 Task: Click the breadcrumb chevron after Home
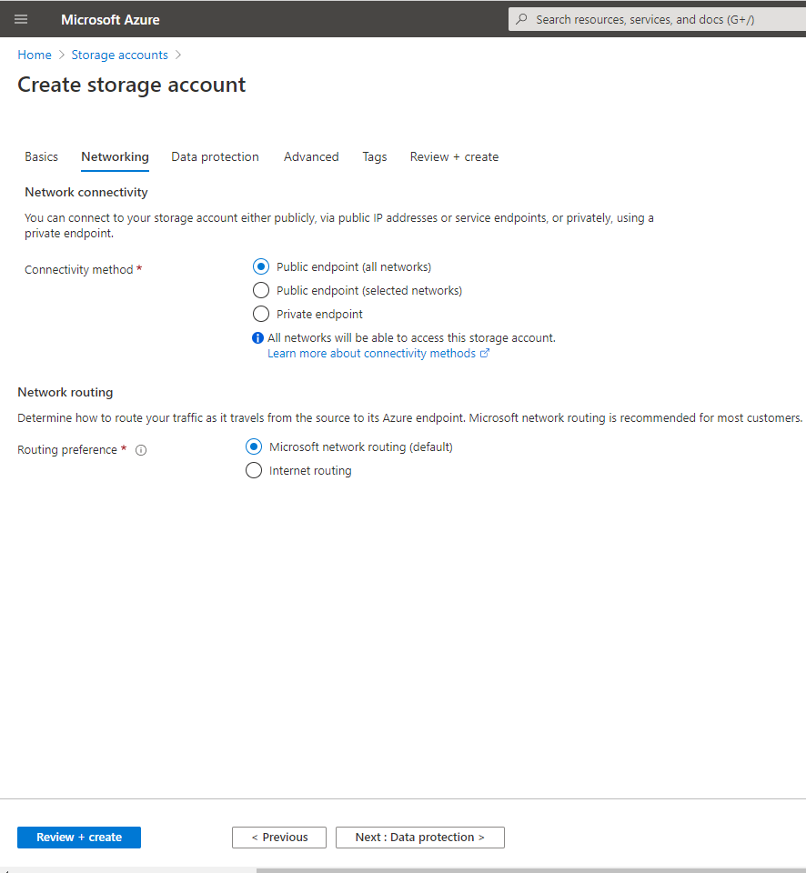pyautogui.click(x=60, y=55)
